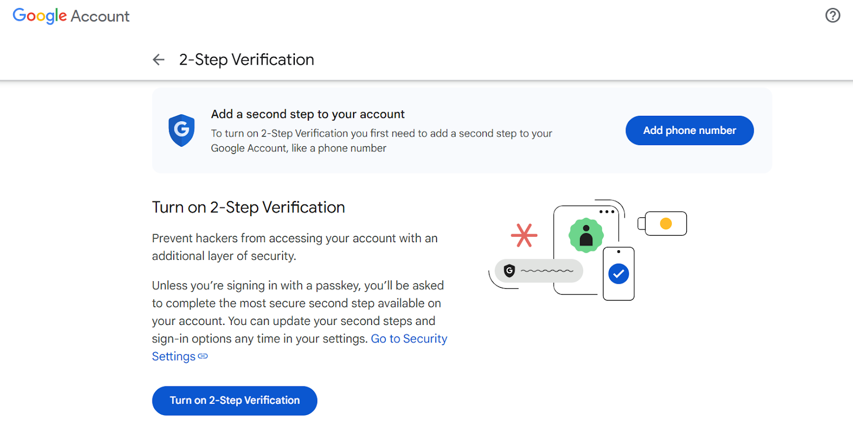Screen dimensions: 853x421
Task: Open the help question mark icon
Action: point(833,15)
